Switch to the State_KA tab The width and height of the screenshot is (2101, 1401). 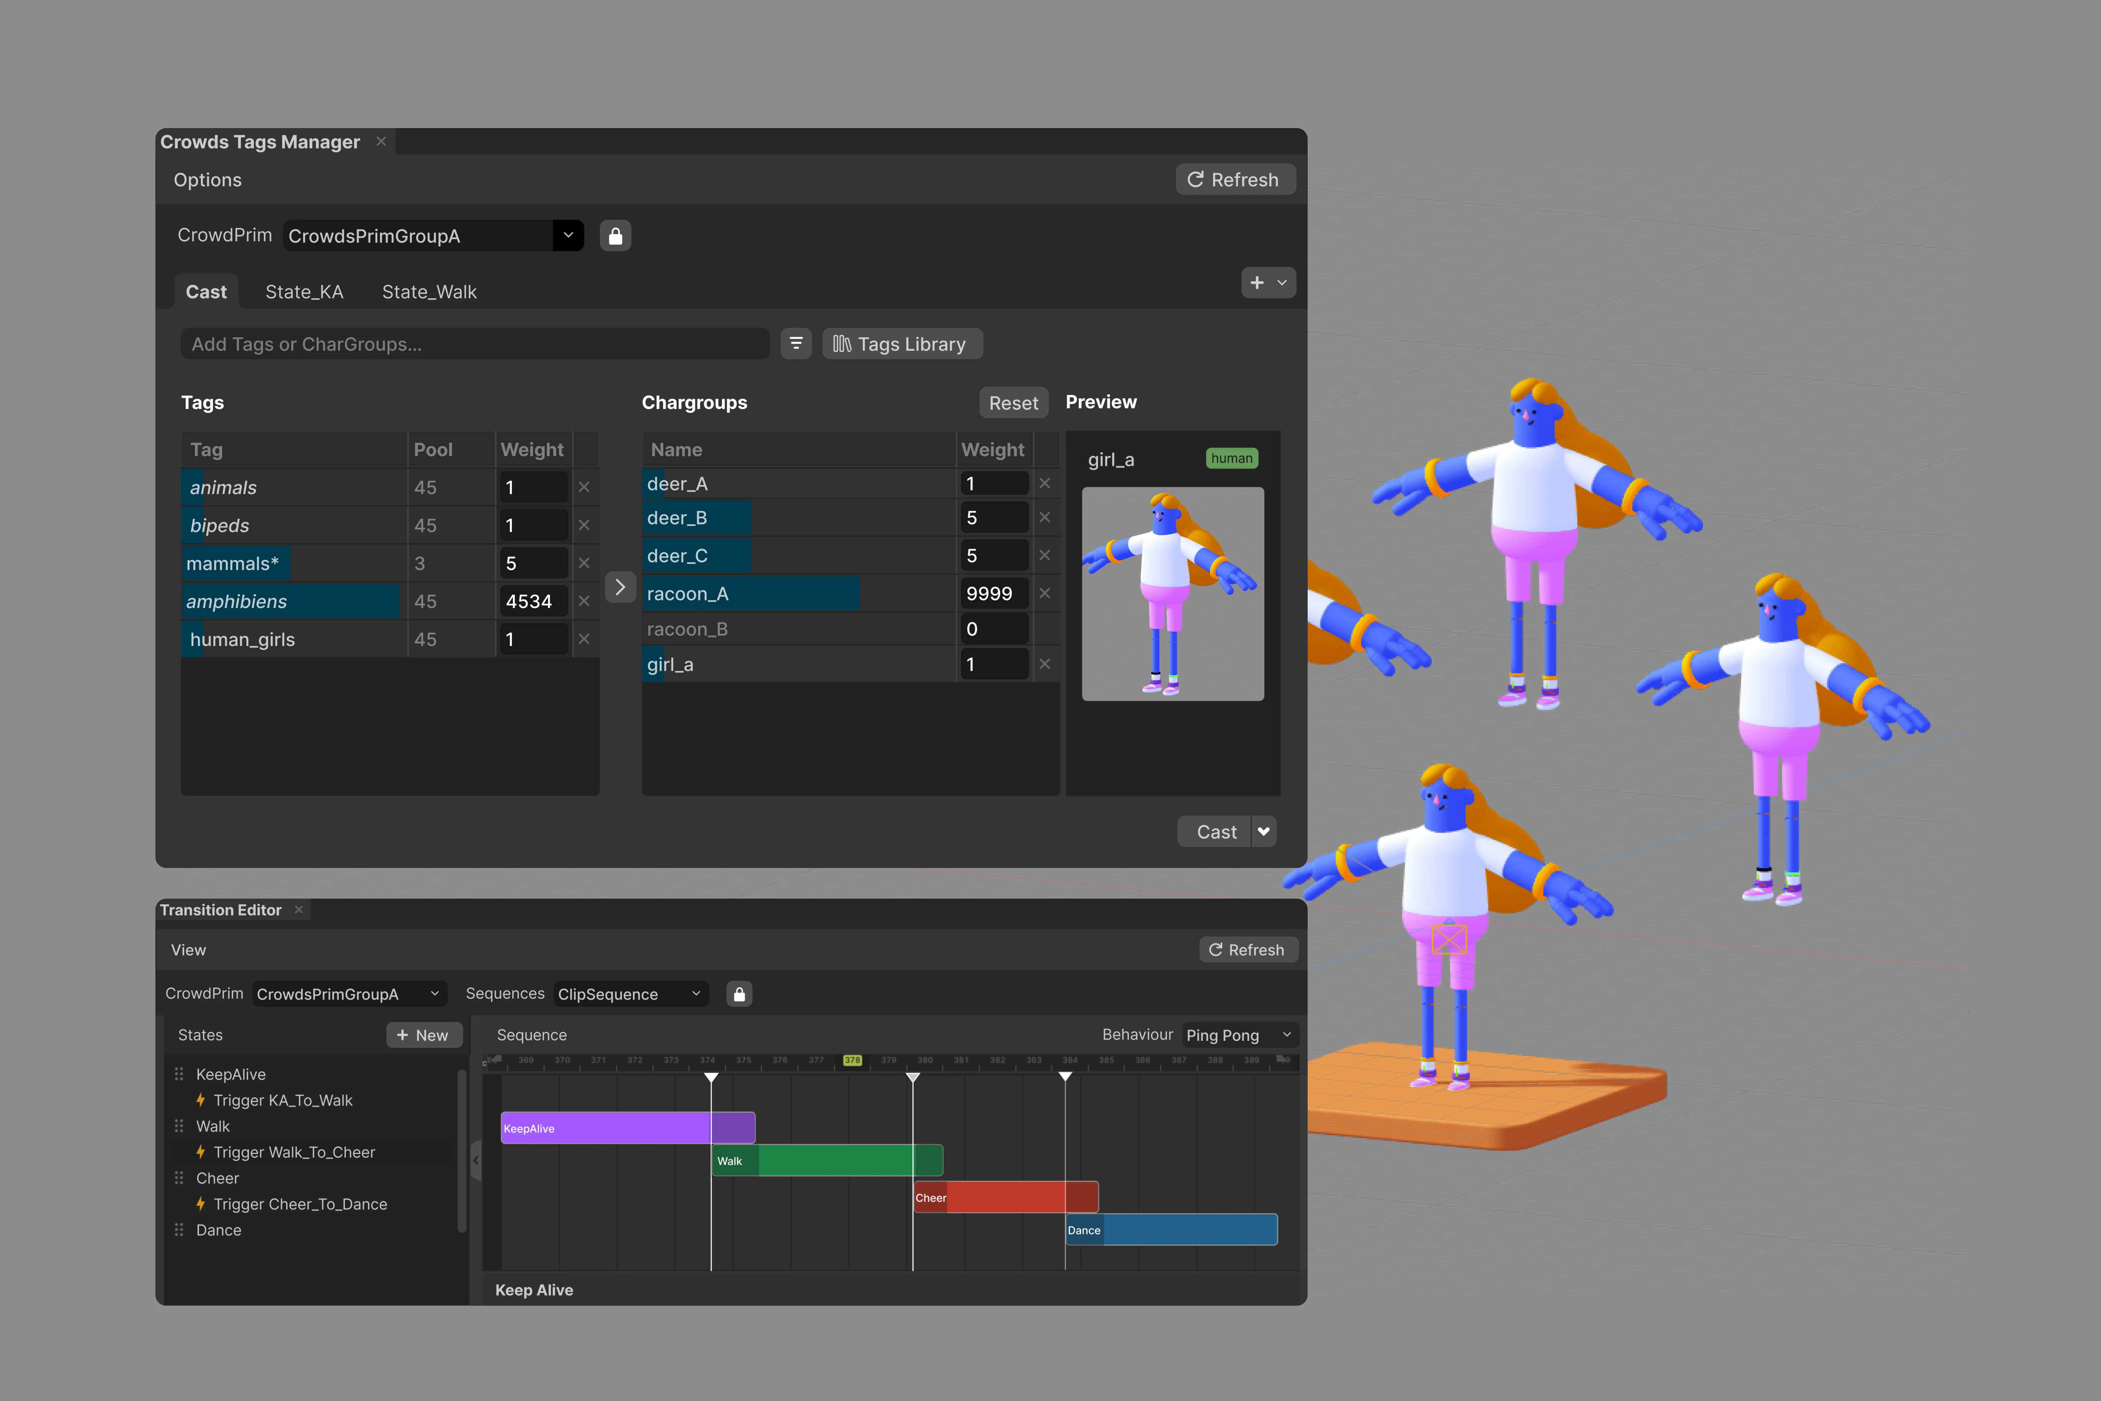304,292
